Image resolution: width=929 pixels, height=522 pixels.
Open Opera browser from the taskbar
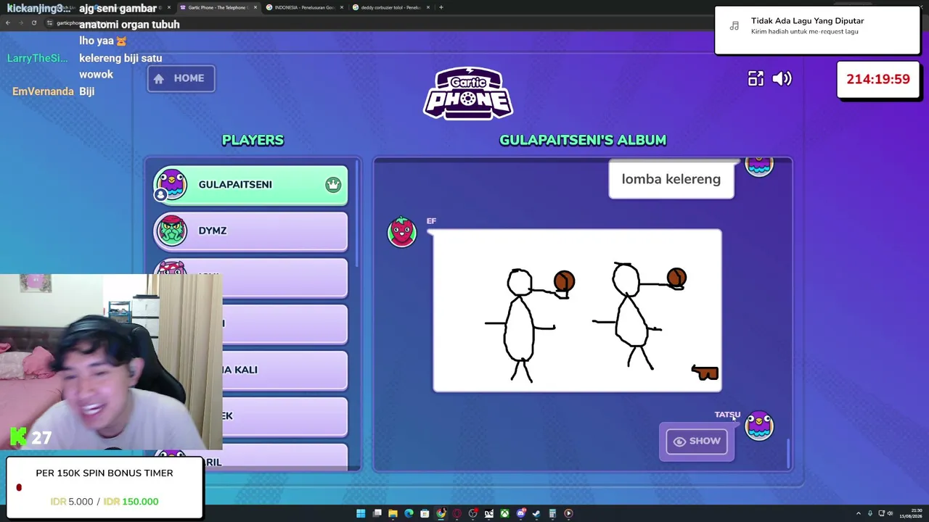pos(457,513)
